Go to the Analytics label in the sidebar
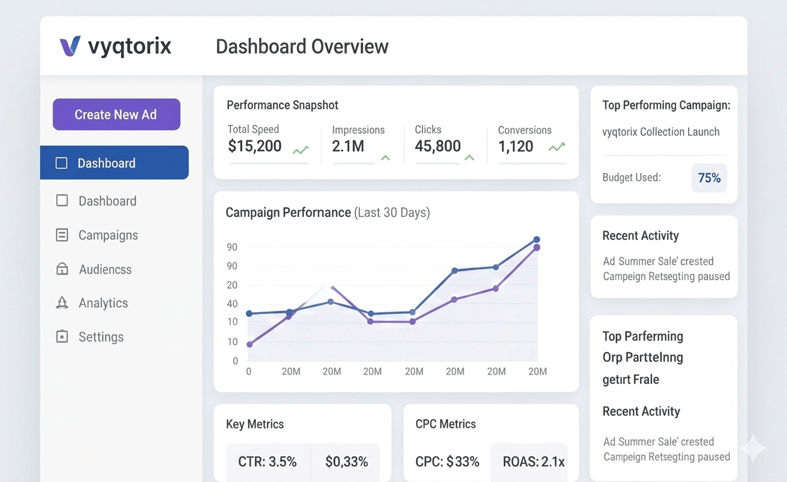Image resolution: width=787 pixels, height=482 pixels. (x=103, y=303)
